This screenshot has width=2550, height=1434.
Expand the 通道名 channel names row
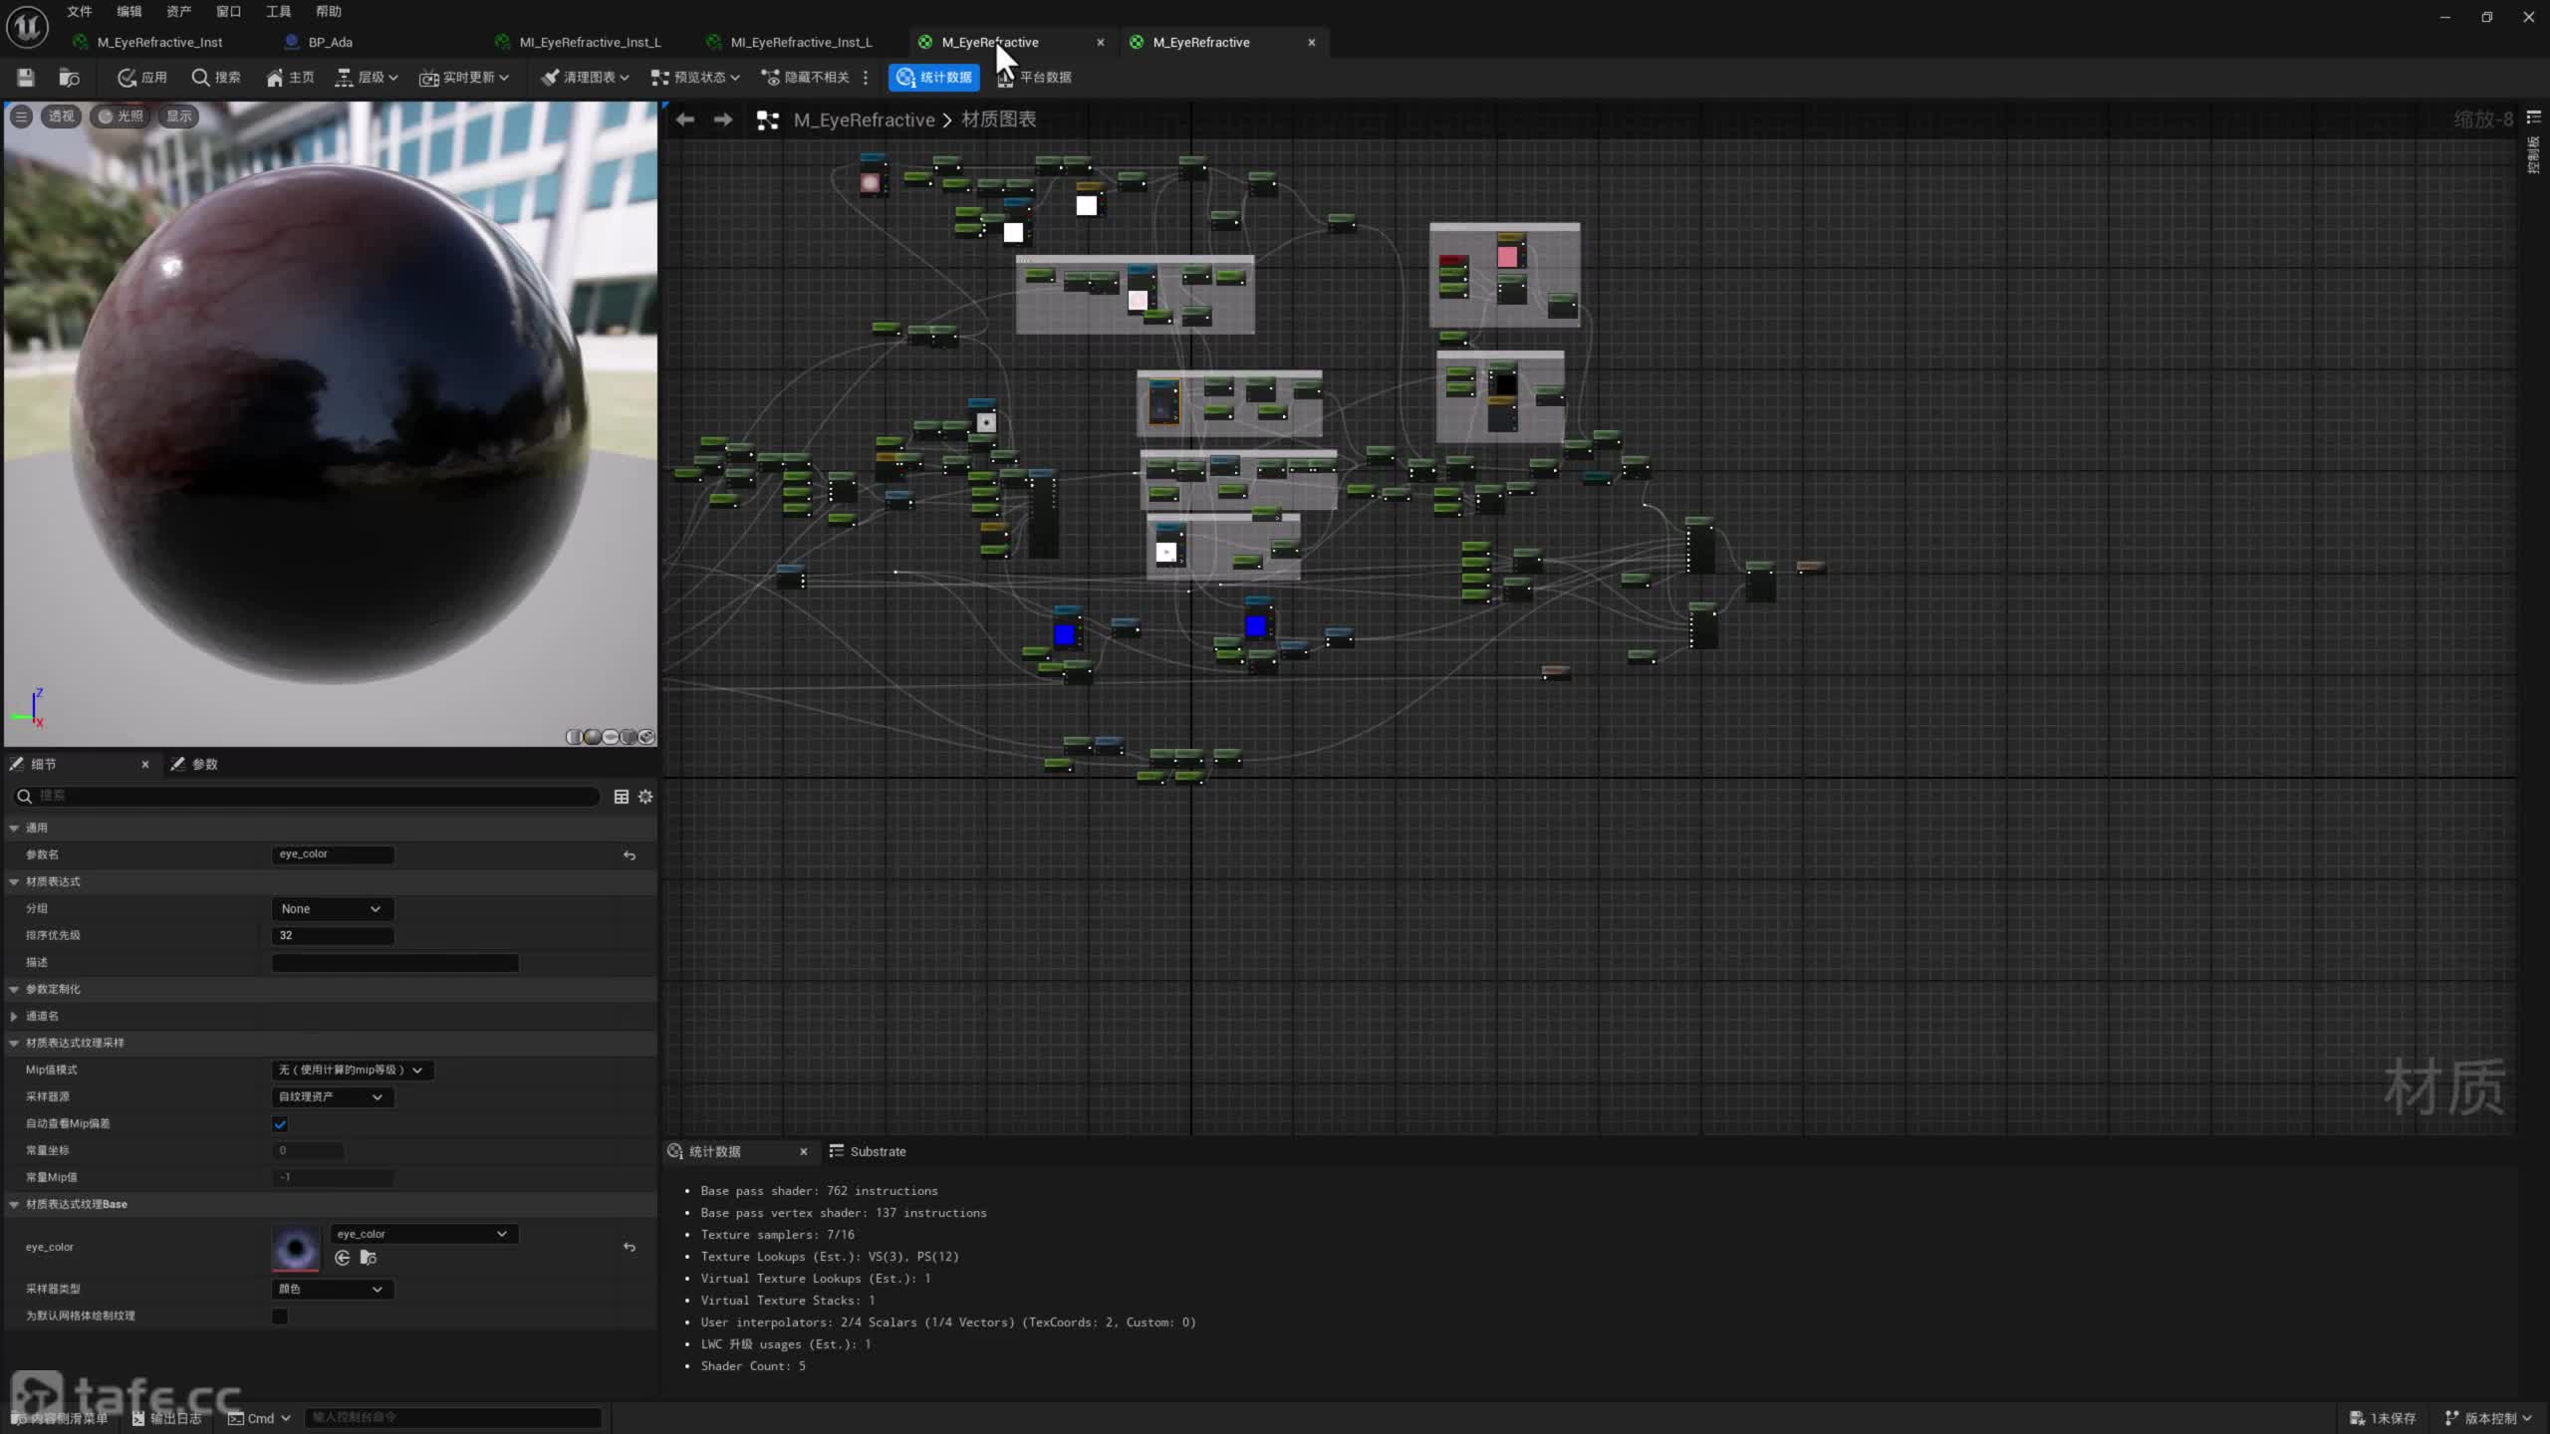(x=14, y=1016)
